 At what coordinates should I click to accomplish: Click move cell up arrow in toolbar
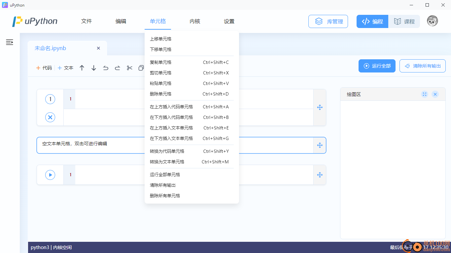click(x=82, y=68)
